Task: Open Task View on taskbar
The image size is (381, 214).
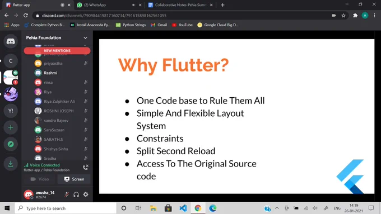Action: point(138,208)
